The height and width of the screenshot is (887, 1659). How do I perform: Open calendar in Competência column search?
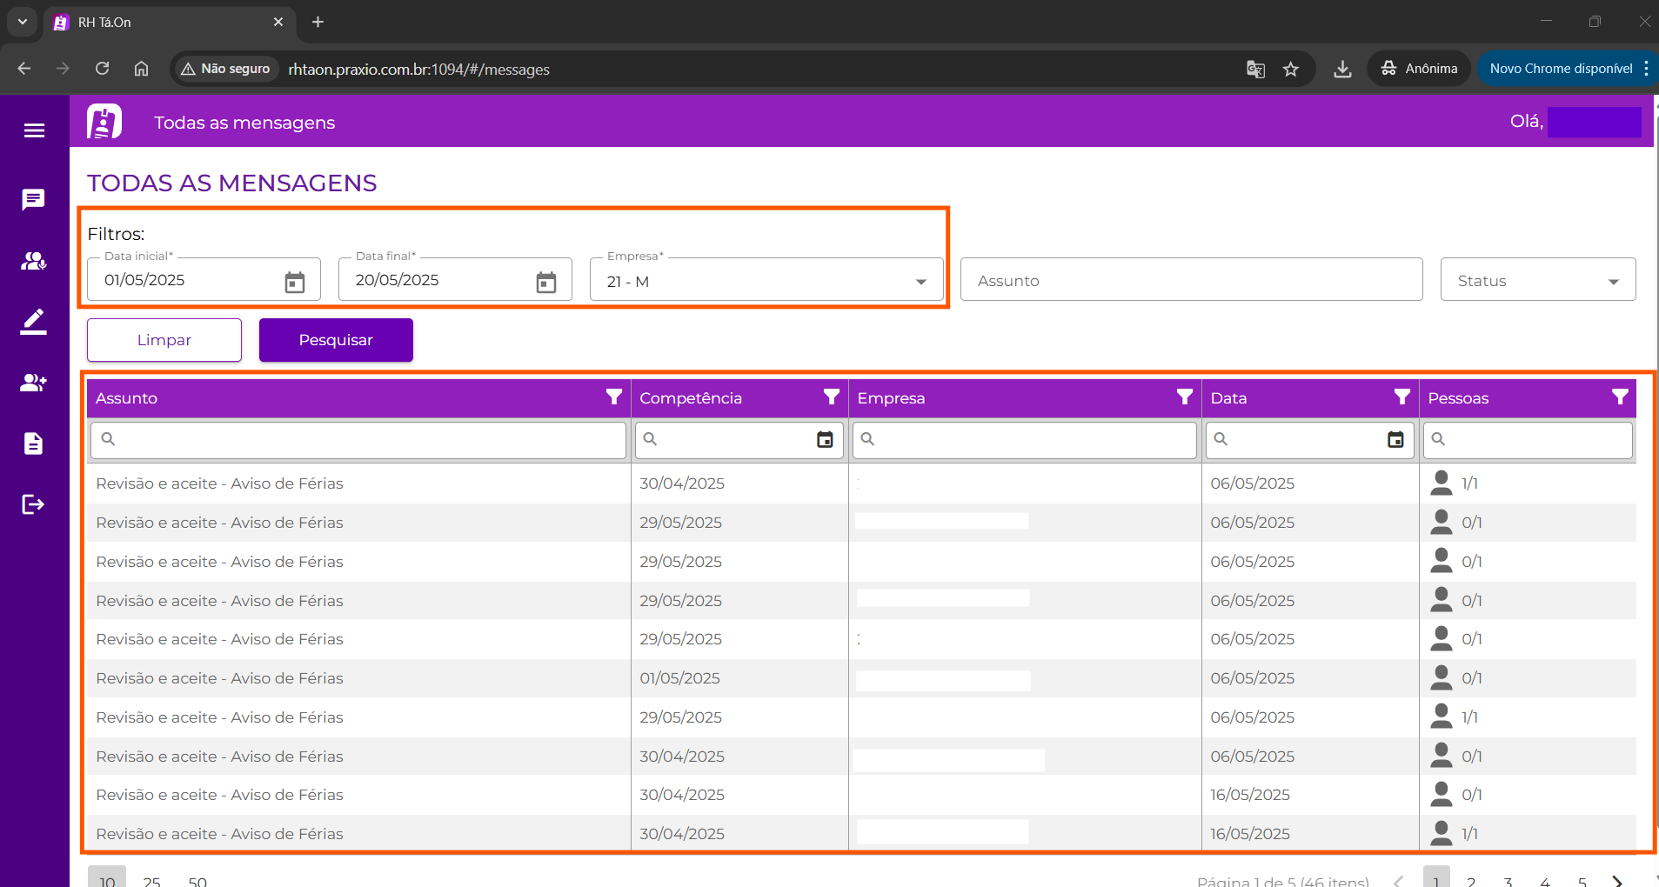click(825, 440)
